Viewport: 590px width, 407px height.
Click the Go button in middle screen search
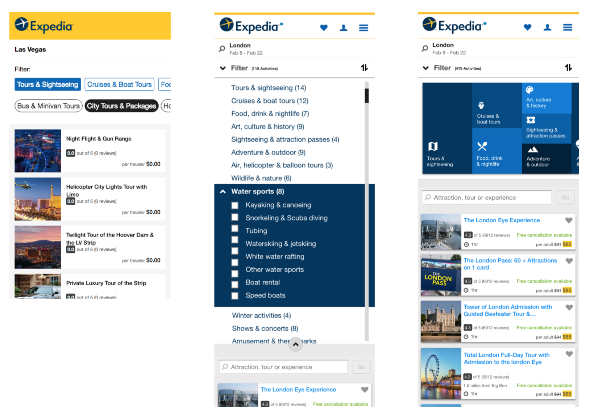[x=361, y=367]
